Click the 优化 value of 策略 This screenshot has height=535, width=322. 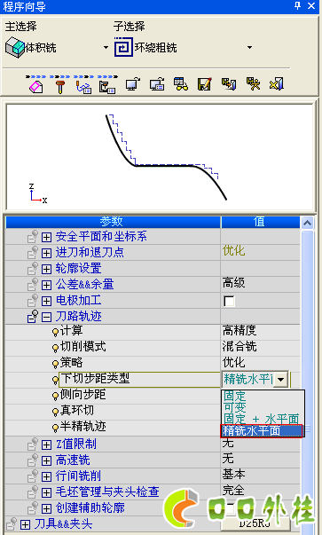pos(233,362)
